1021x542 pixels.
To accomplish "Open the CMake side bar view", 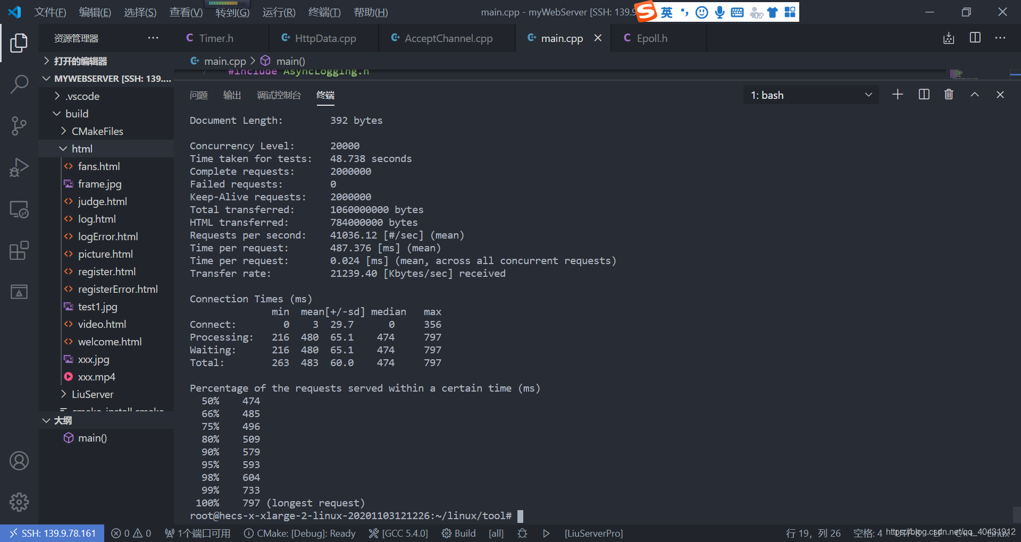I will (x=19, y=292).
